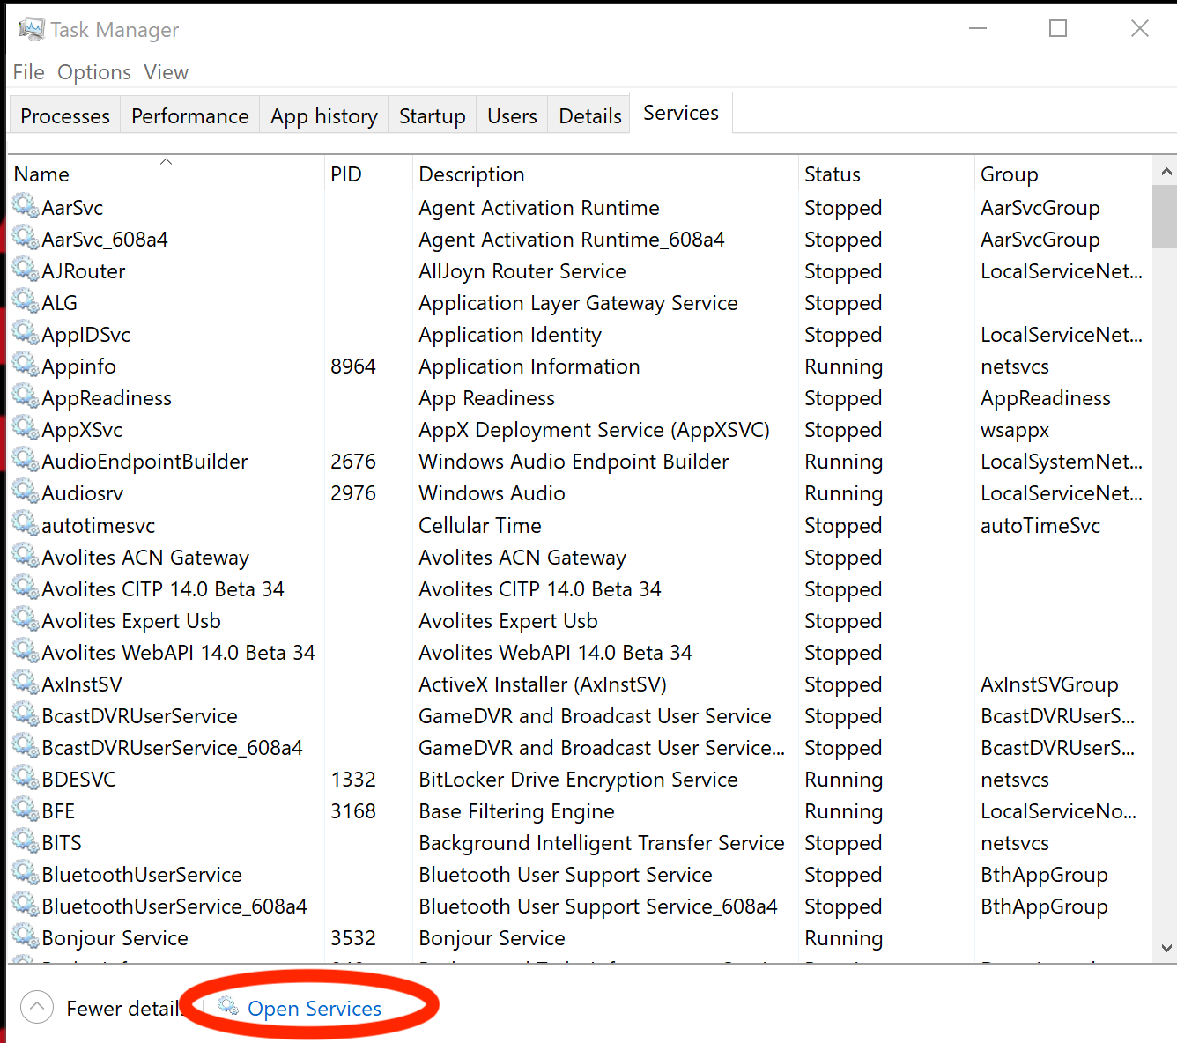Screen dimensions: 1177x1043
Task: Click the gear icon for Bonjour Service
Action: click(x=26, y=937)
